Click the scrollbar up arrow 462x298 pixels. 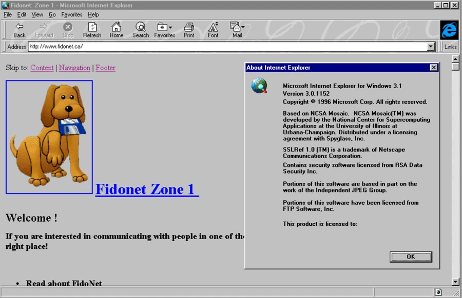(x=455, y=59)
